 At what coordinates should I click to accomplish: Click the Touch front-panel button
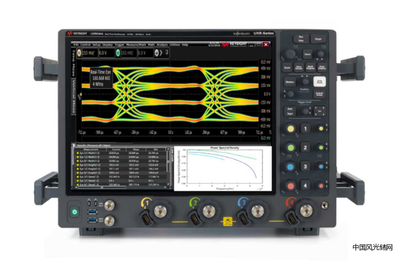pos(287,67)
